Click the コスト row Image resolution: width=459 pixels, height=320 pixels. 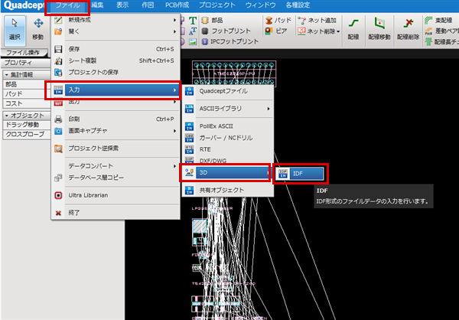pyautogui.click(x=26, y=103)
